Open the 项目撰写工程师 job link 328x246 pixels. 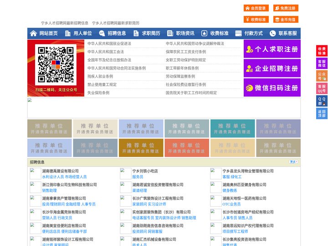pyautogui.click(x=235, y=231)
